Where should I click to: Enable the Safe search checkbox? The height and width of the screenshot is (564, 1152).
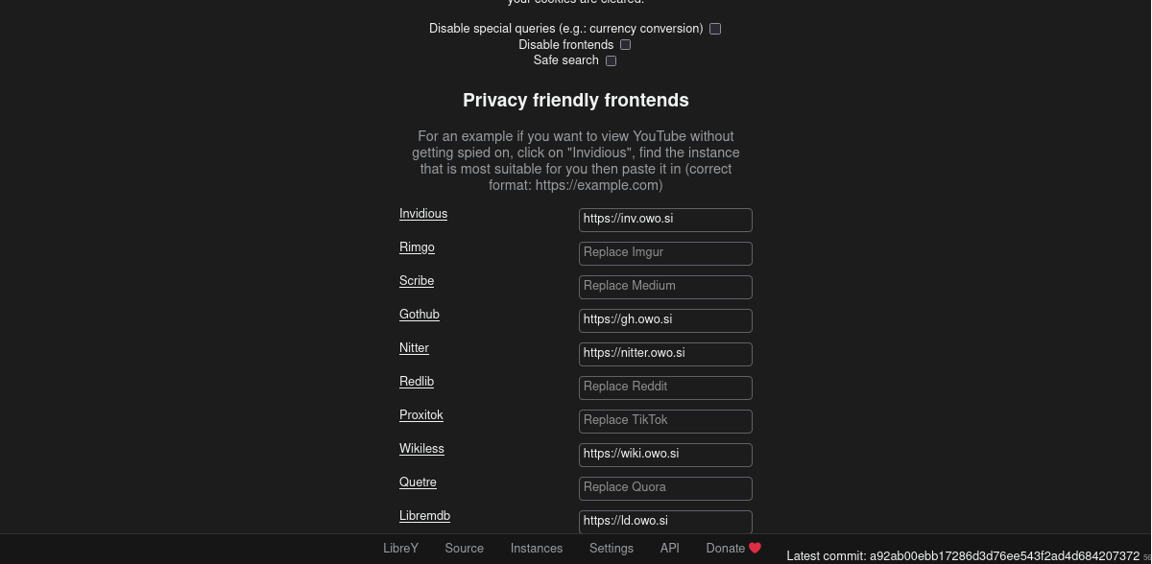click(x=611, y=60)
